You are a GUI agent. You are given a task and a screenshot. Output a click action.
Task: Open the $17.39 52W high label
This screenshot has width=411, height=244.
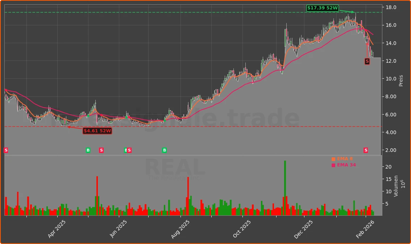tap(322, 7)
